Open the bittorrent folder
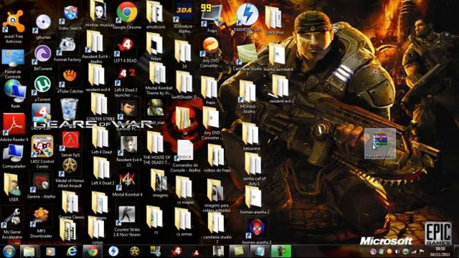Image resolution: width=459 pixels, height=258 pixels. tap(250, 135)
